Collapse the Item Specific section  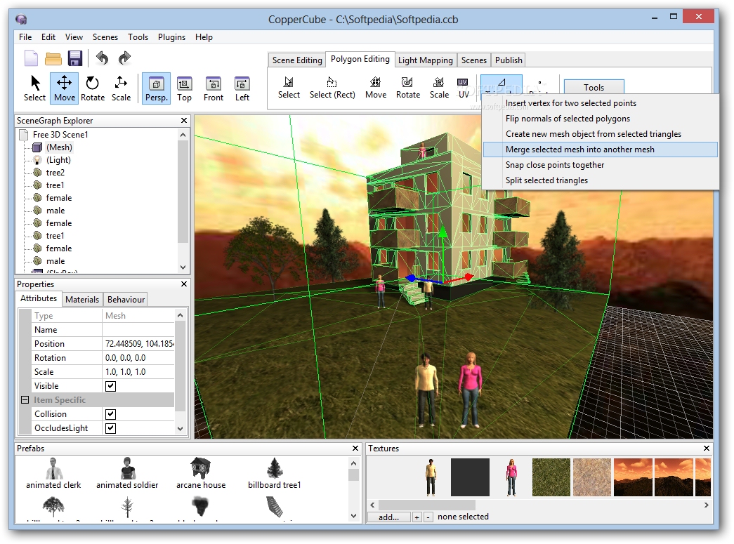(x=25, y=400)
